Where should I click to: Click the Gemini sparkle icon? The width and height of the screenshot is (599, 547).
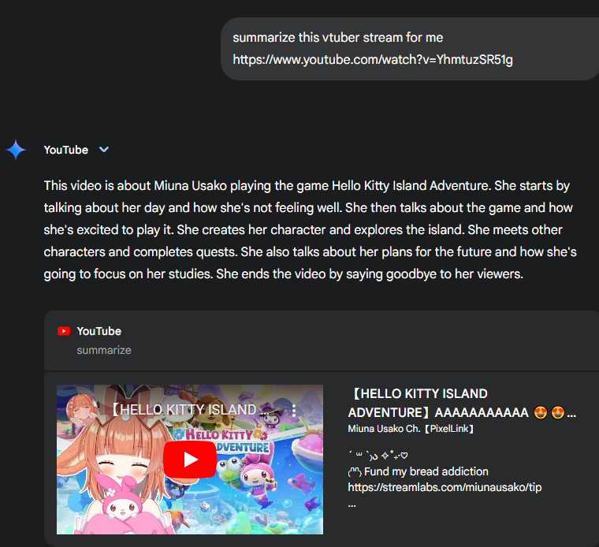[x=16, y=150]
